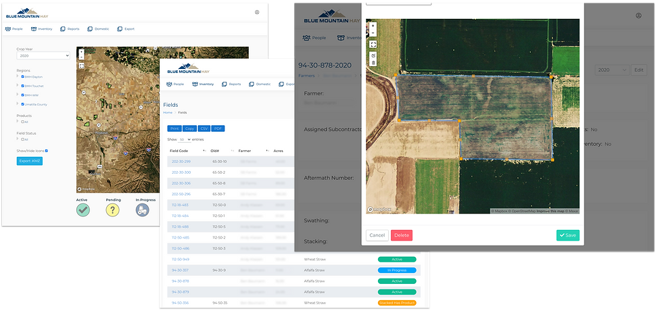Click the In Progress tractor icon
The image size is (656, 311).
point(142,210)
